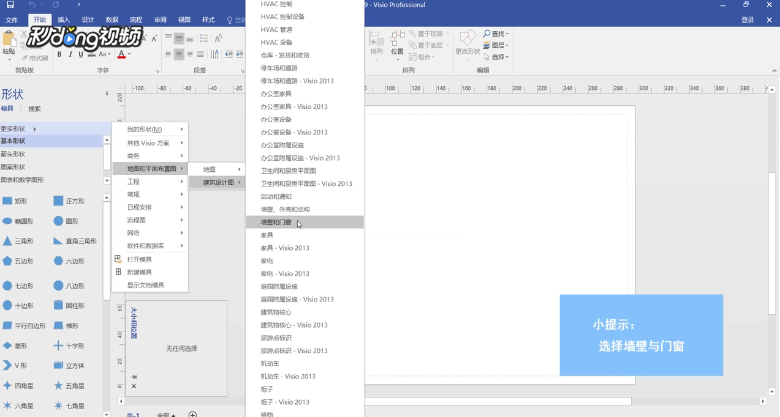The height and width of the screenshot is (417, 780).
Task: Collapse the Shapes pane chevron
Action: 107,94
